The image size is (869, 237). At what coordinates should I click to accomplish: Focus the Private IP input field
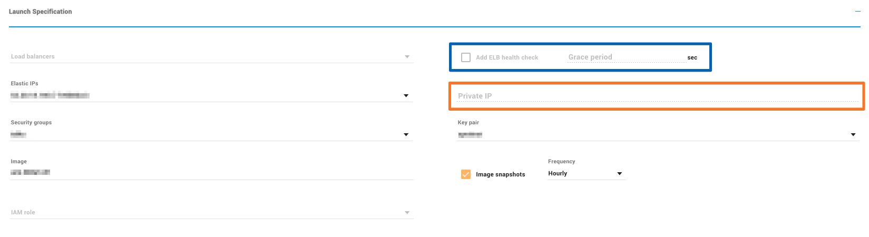click(x=656, y=96)
